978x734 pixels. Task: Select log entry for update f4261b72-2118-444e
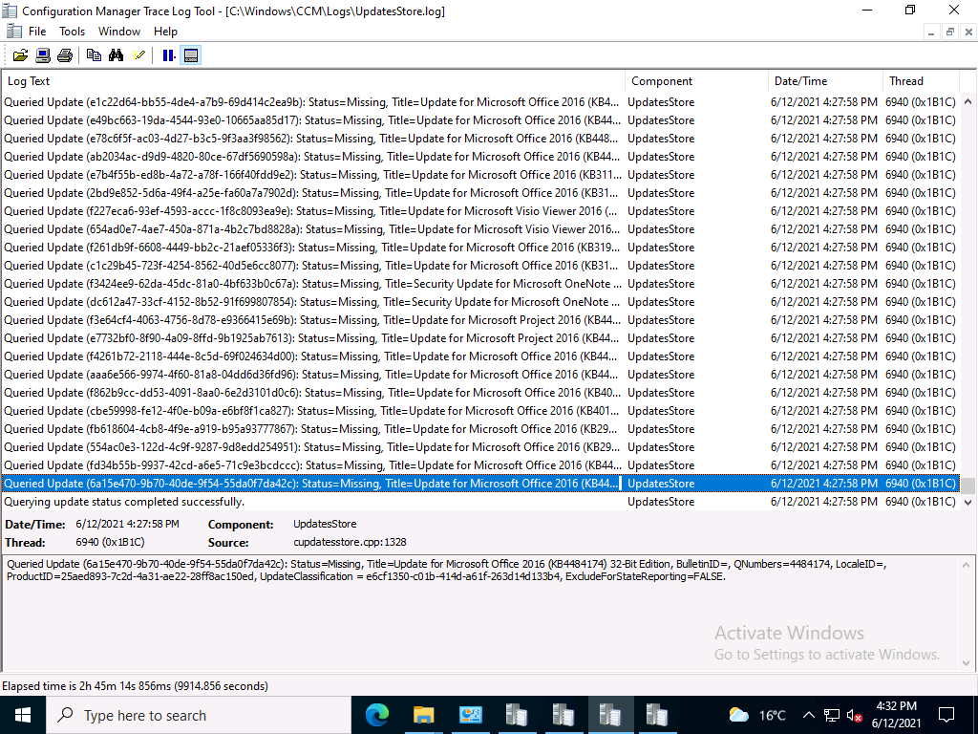tap(480, 356)
